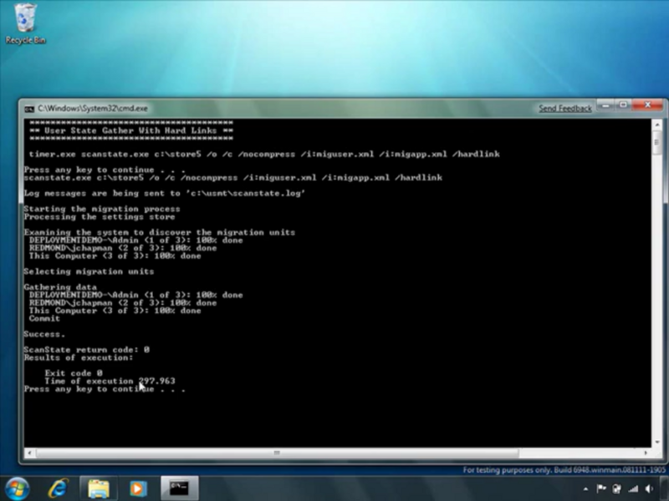Click the power/device tray icon
Screen dimensions: 669x501
click(615, 488)
